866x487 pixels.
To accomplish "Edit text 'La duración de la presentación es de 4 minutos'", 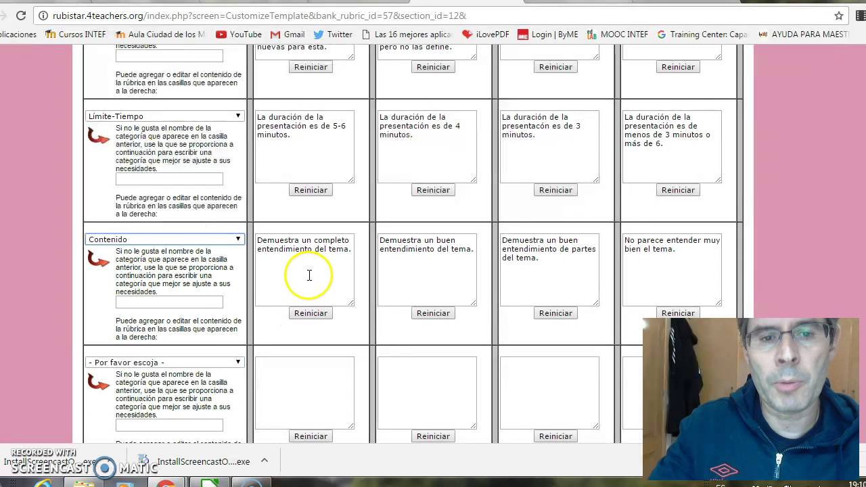I will (427, 147).
